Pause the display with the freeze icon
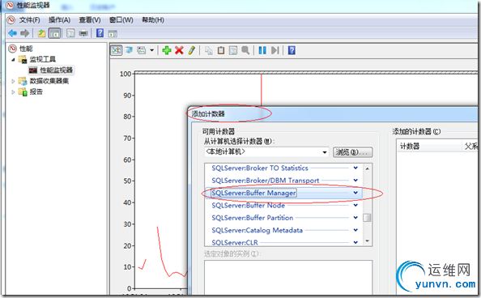 point(262,50)
